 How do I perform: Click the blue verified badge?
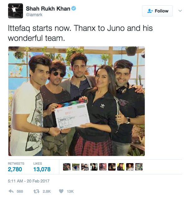[74, 8]
